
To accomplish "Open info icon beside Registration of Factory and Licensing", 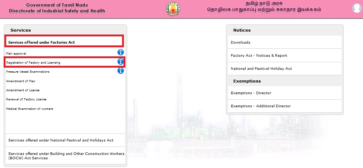I will [x=121, y=61].
